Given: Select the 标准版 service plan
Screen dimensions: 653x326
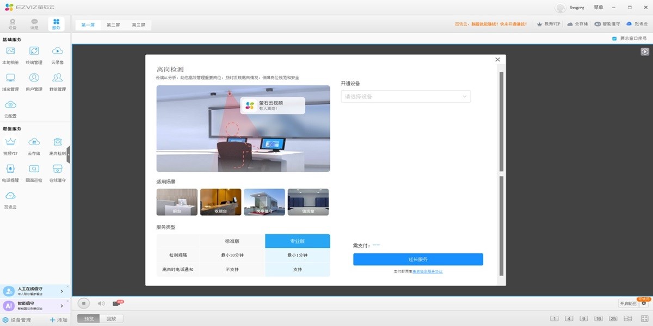Looking at the screenshot, I should coord(232,241).
